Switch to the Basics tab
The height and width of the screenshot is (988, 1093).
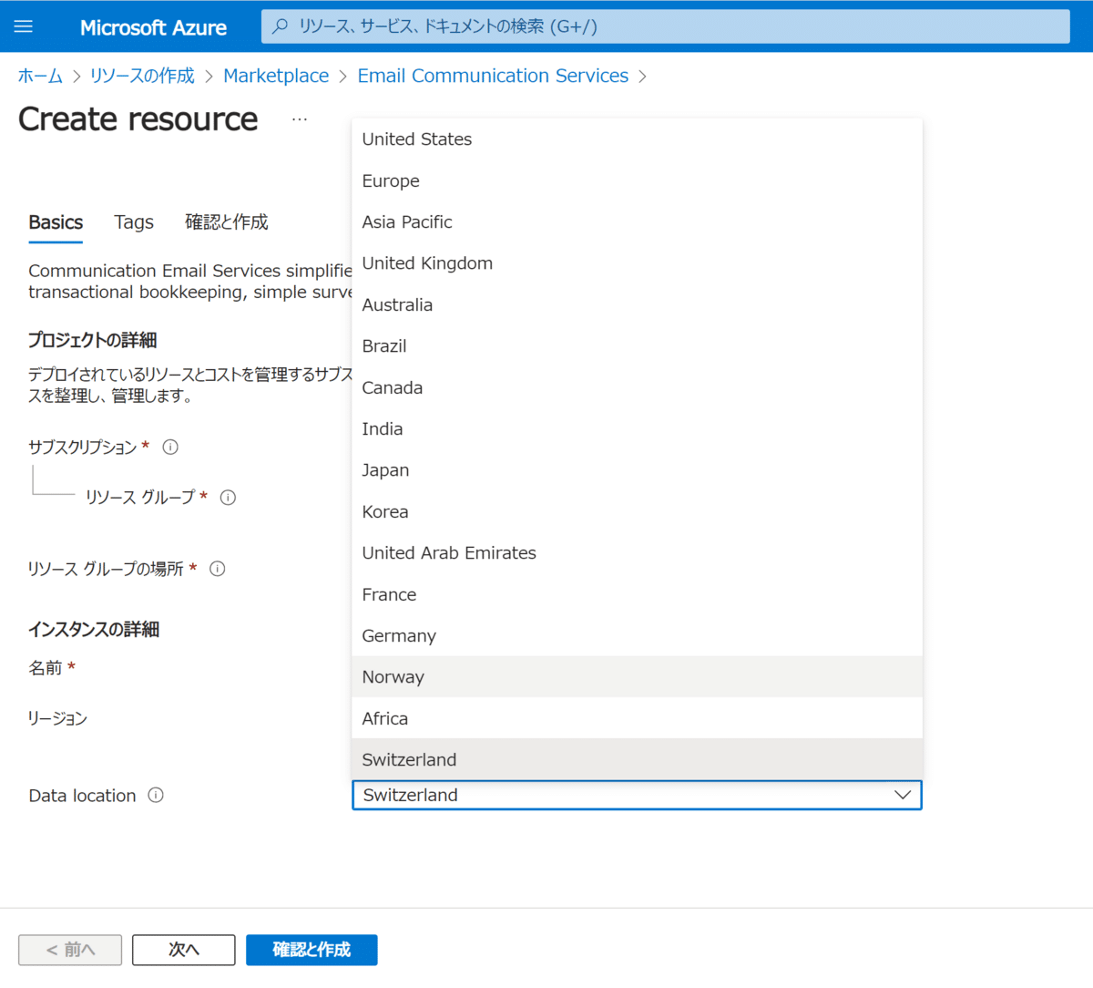[x=56, y=222]
